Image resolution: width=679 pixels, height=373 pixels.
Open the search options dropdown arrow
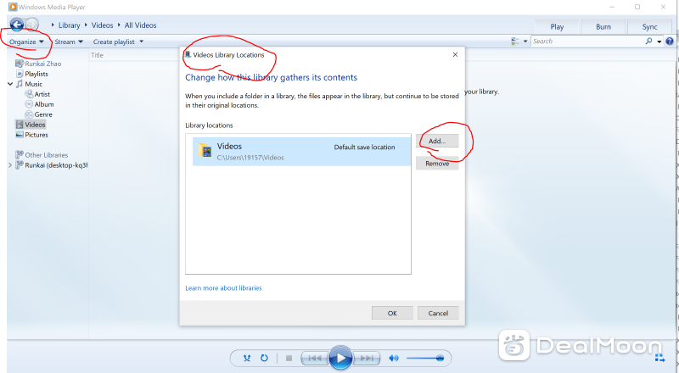[x=659, y=42]
